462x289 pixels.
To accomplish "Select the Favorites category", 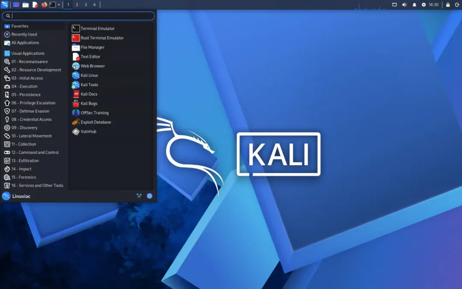I will [34, 26].
